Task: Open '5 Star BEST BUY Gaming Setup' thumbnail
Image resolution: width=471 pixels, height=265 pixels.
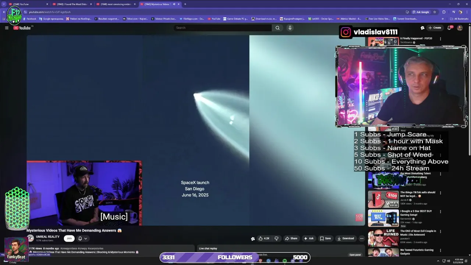Action: pyautogui.click(x=383, y=218)
